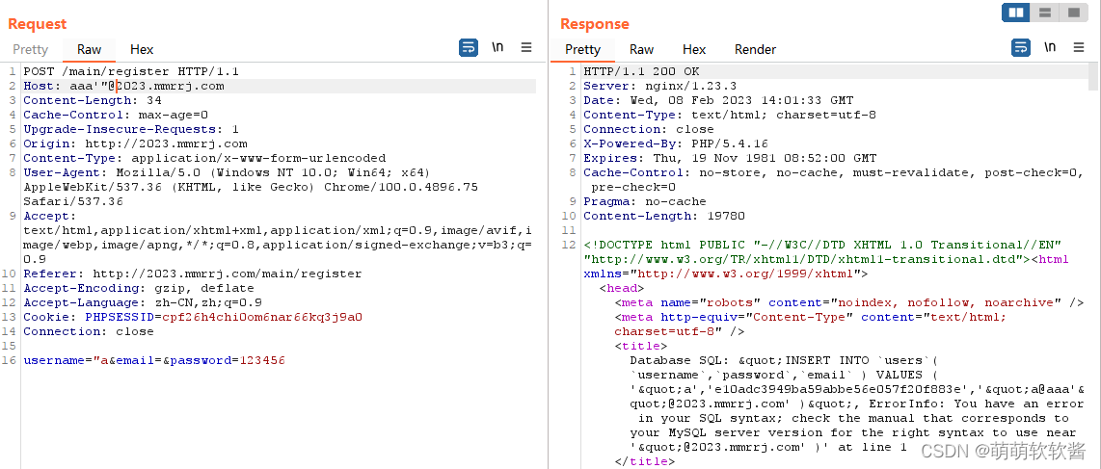Switch Request view to Raw tab
This screenshot has width=1101, height=469.
tap(89, 49)
